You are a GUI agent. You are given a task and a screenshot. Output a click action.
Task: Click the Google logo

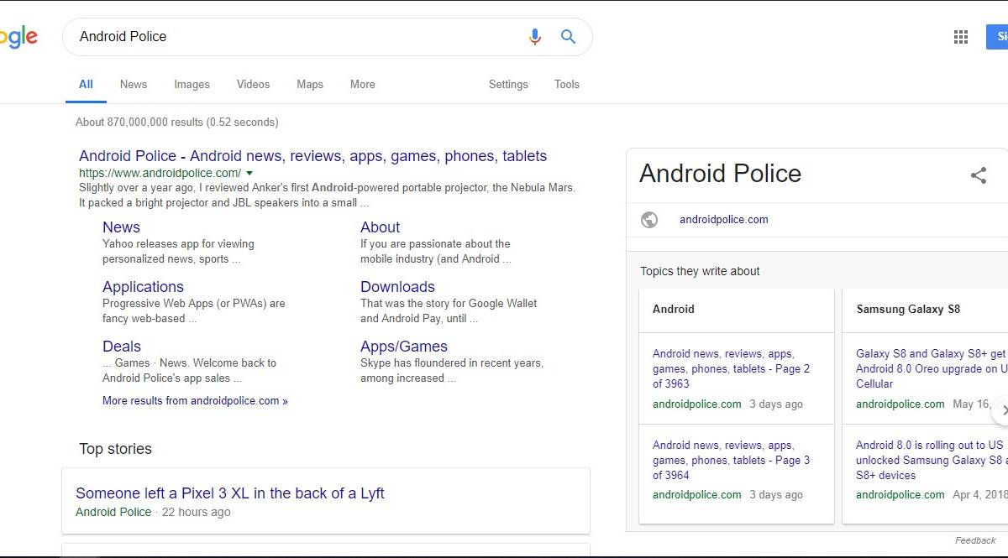(x=18, y=37)
